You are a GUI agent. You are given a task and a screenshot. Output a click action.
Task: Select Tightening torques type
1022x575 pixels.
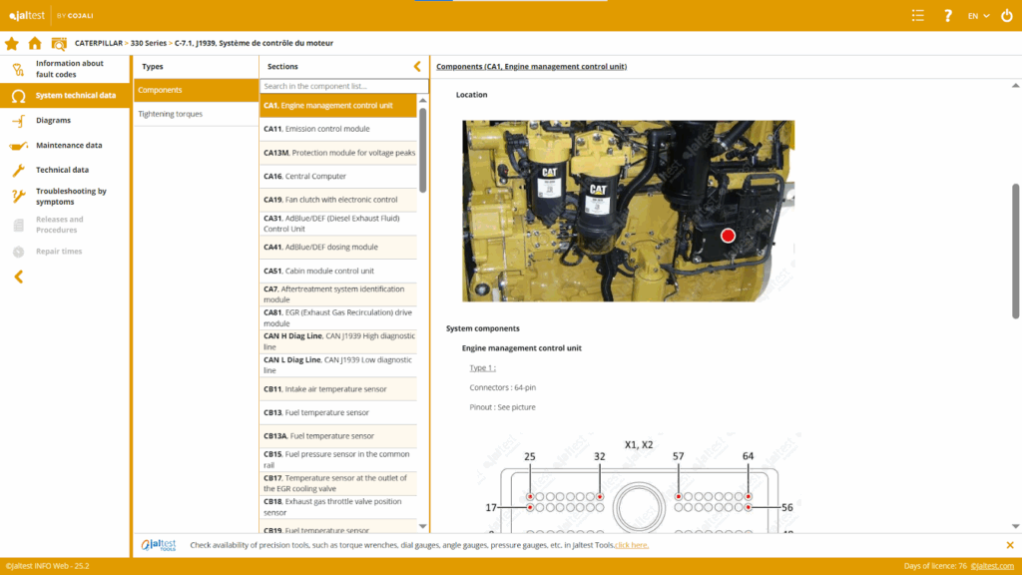pyautogui.click(x=171, y=114)
